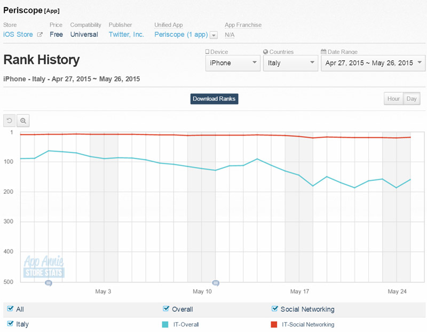
Task: Switch to the Hour view
Action: pos(393,99)
